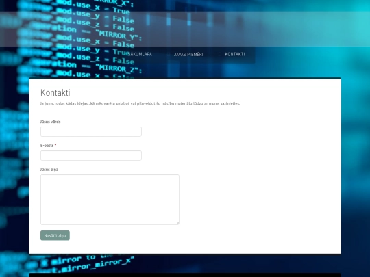Open the Sākumlapa menu item
The image size is (370, 277).
(140, 54)
